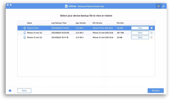175x100 pixels.
Task: Select backup dated 2021/09/24 10:17:18
Action: tap(86, 37)
